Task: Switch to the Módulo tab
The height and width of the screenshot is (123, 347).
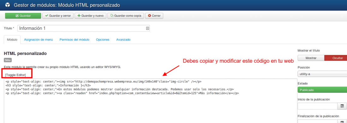Action: pyautogui.click(x=12, y=40)
